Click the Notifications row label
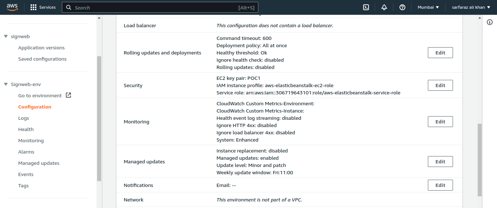This screenshot has width=497, height=208. (x=138, y=185)
